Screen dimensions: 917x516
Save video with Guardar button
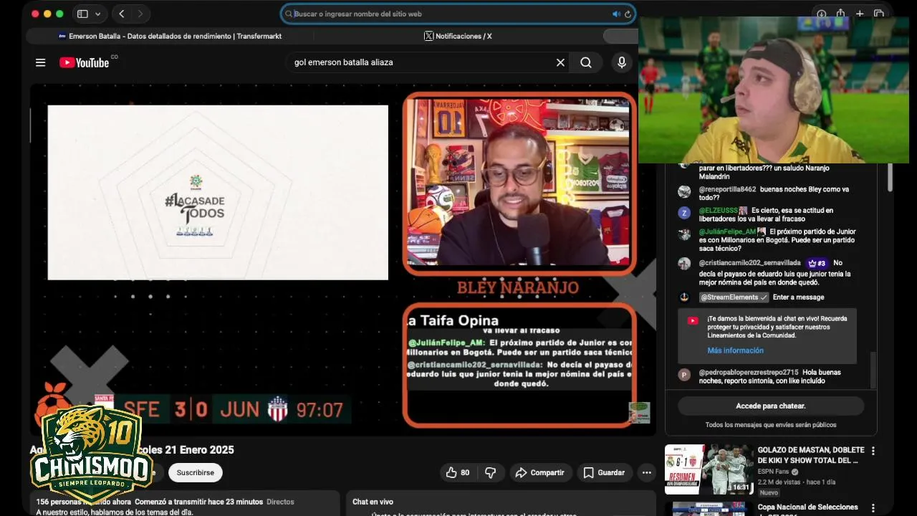point(605,472)
